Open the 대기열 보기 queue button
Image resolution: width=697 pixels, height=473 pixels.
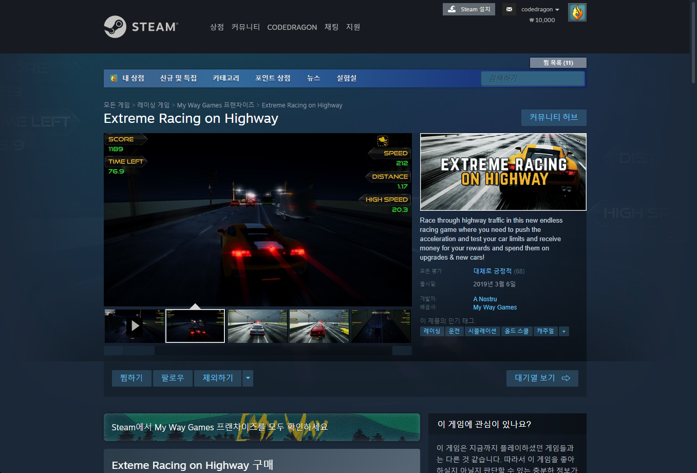pos(542,378)
